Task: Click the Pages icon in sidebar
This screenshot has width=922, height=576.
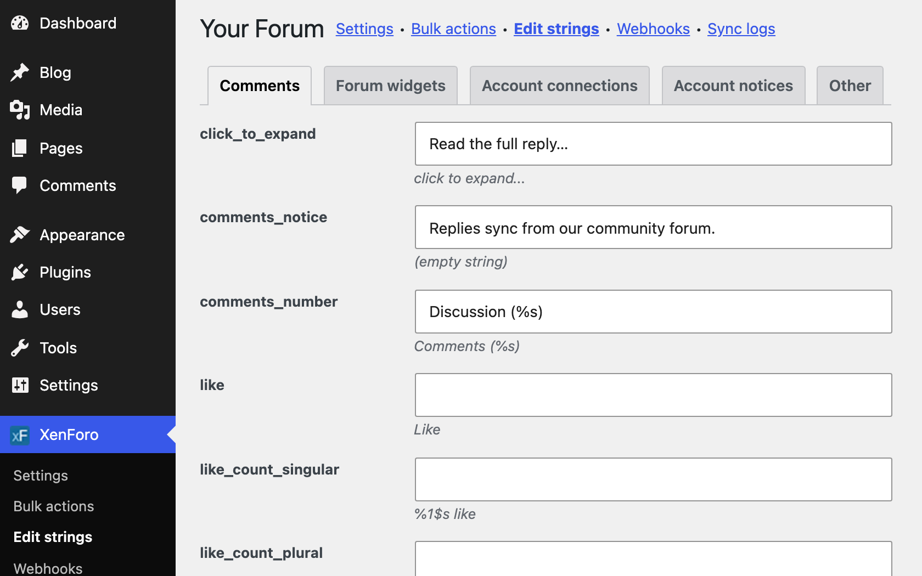Action: pos(20,148)
